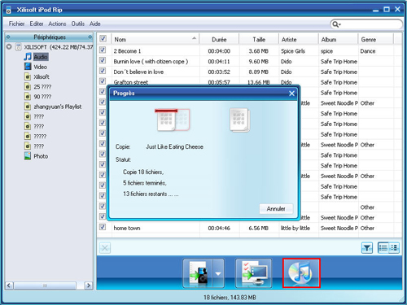
Task: Click the delete X icon
Action: (x=105, y=248)
